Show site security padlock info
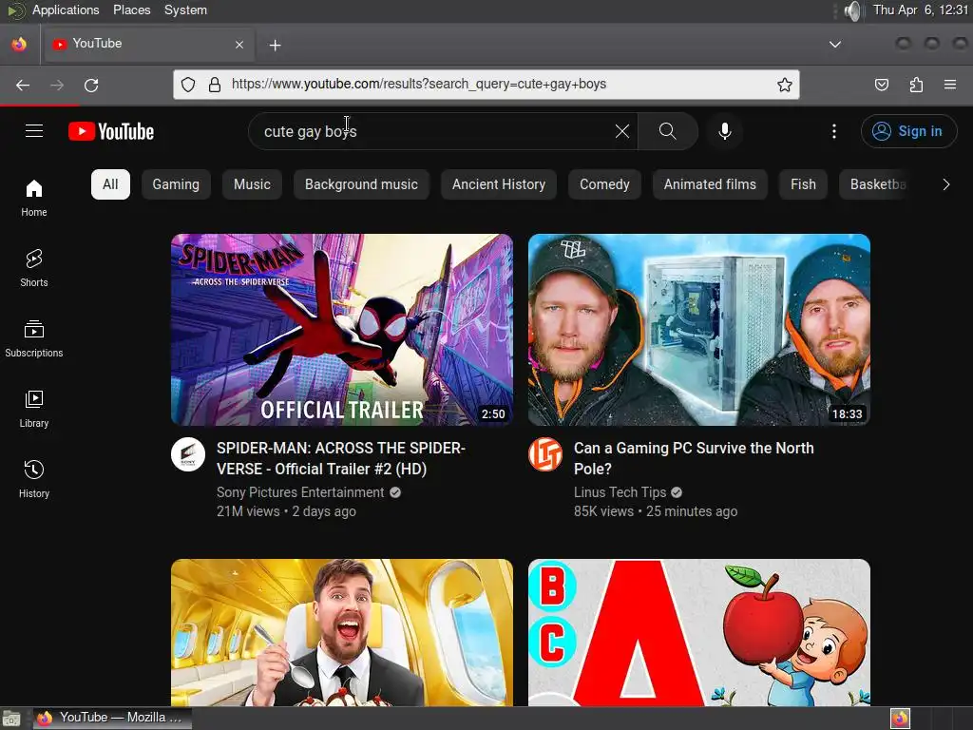The image size is (973, 730). 215,85
